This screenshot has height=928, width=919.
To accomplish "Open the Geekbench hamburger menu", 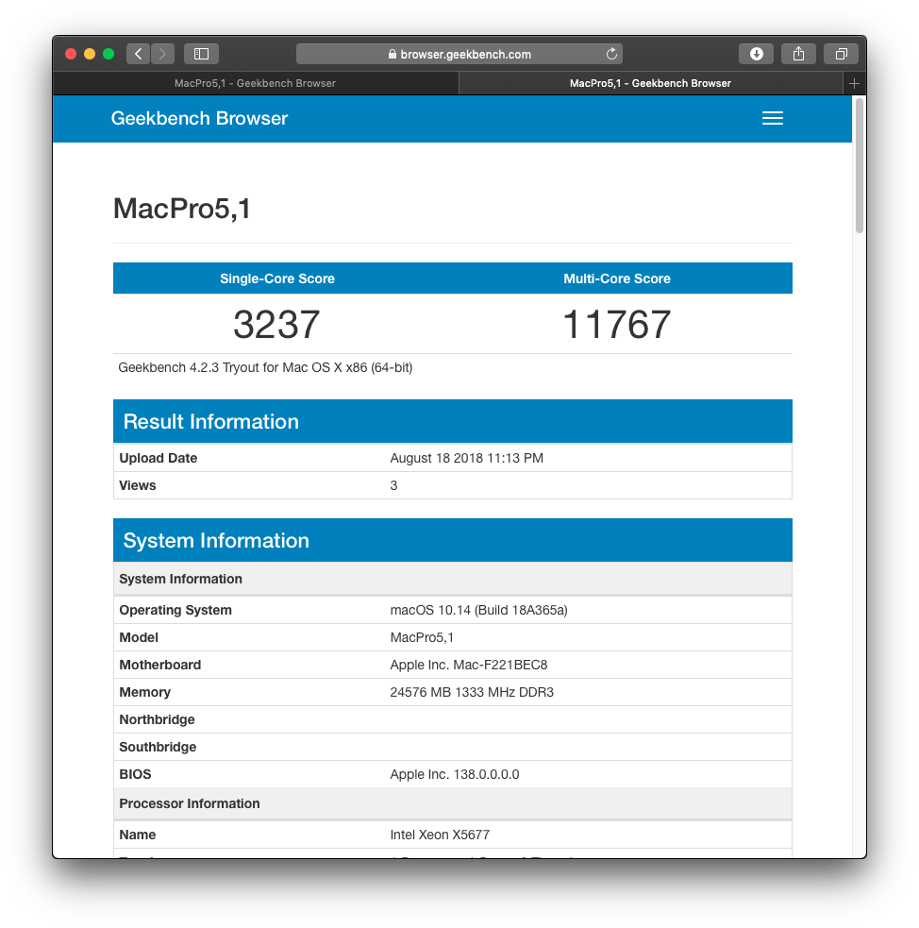I will point(773,118).
